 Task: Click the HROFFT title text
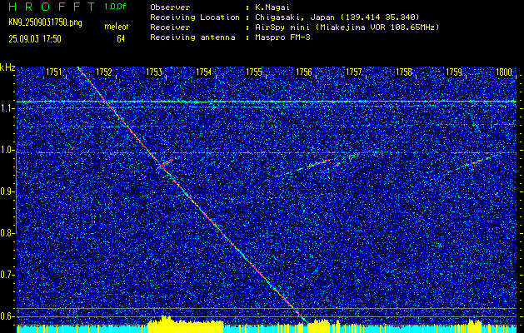click(x=52, y=7)
